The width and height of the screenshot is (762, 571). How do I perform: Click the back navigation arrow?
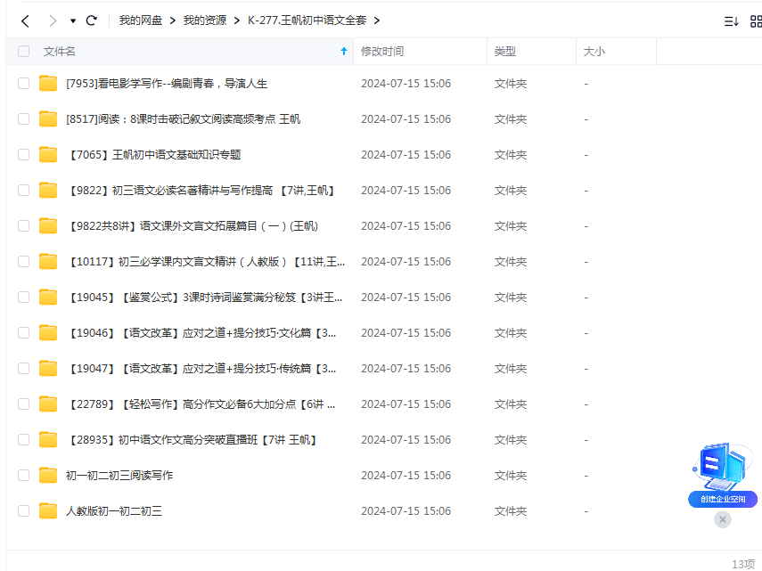25,20
